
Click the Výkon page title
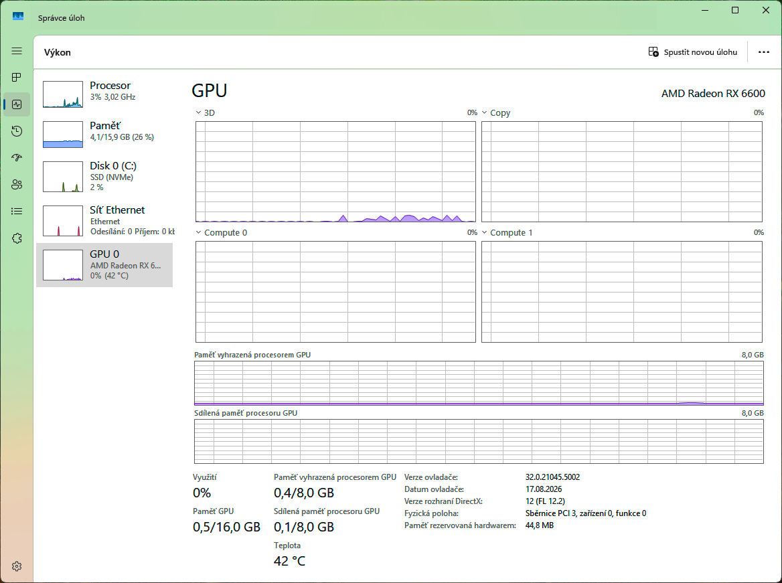(58, 52)
